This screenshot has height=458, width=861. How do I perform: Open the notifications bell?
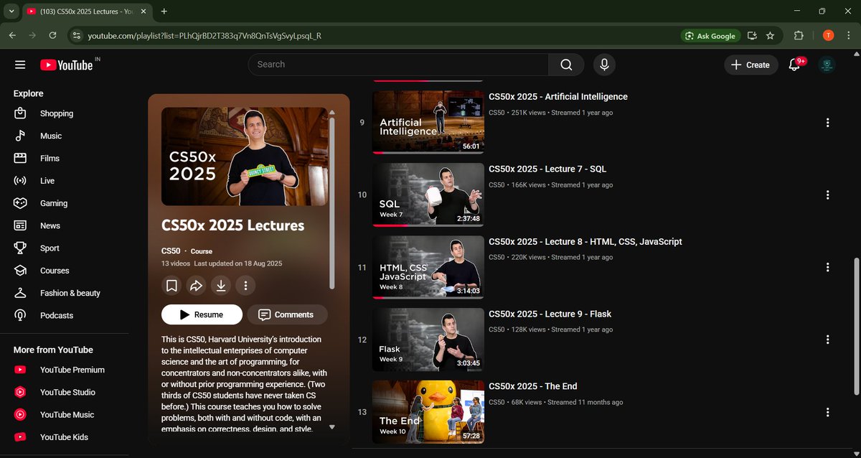coord(794,65)
